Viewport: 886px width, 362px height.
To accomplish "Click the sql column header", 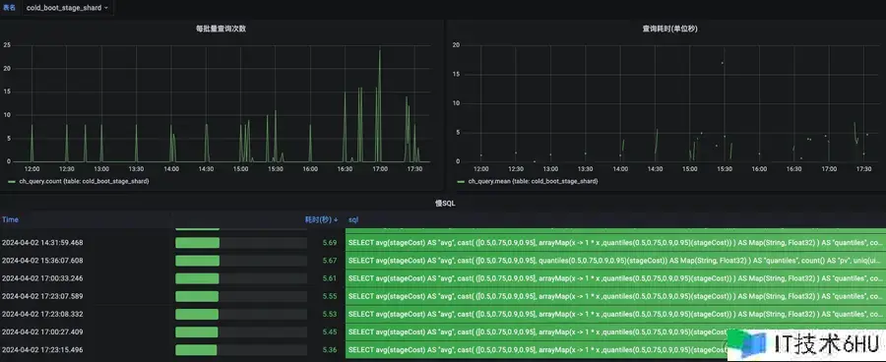I will click(x=353, y=219).
